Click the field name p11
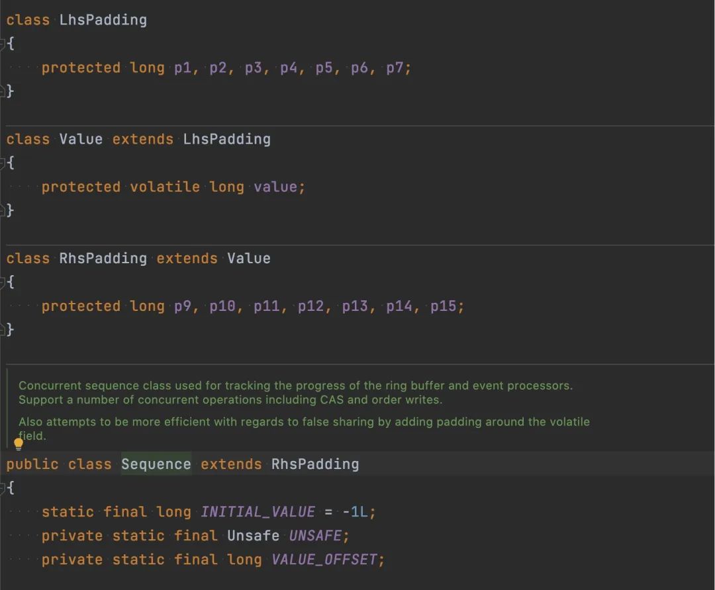Screen dimensions: 715x590 coord(267,307)
